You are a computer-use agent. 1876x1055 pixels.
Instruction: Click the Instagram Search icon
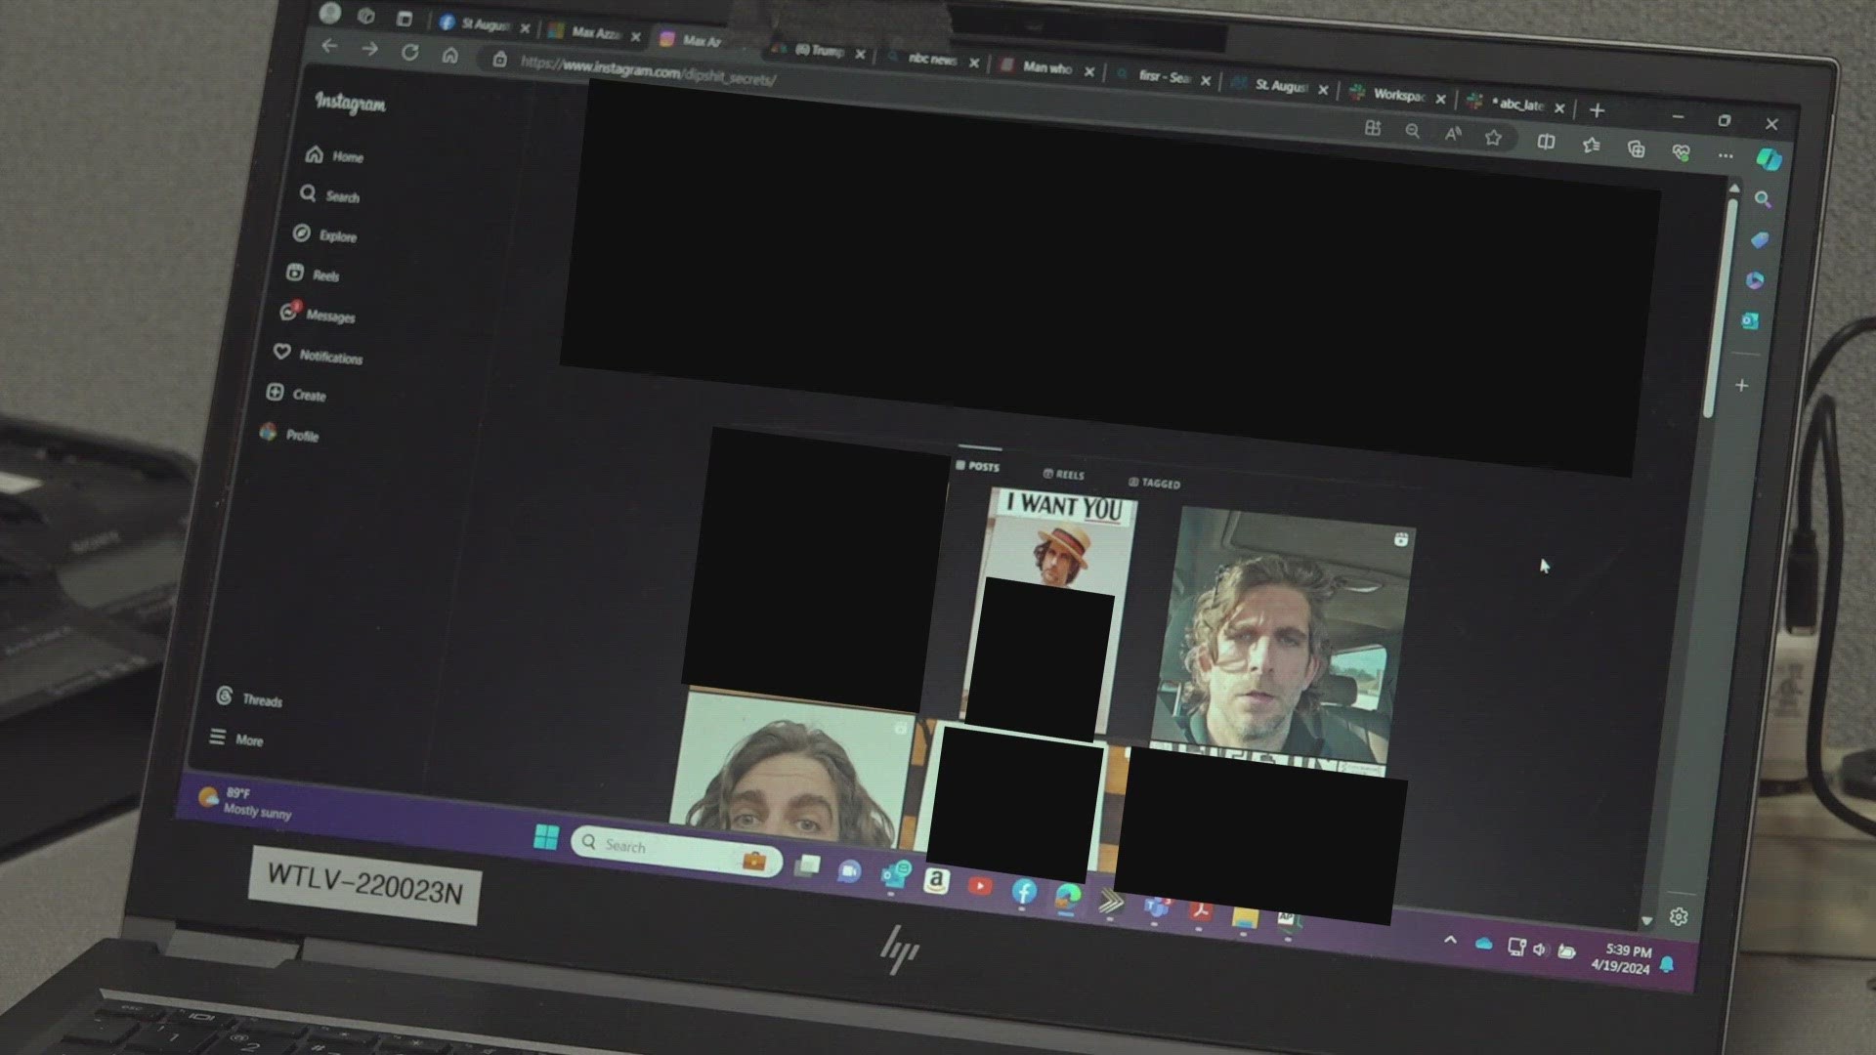[x=309, y=193]
